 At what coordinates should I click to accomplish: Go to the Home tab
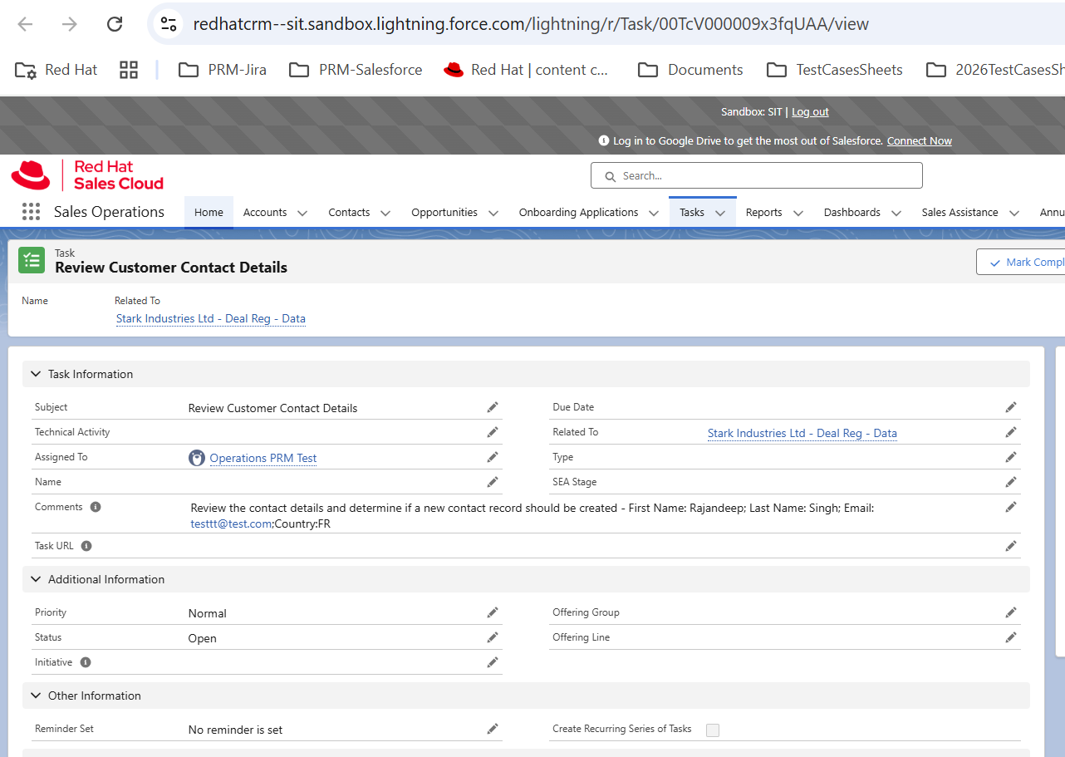209,212
